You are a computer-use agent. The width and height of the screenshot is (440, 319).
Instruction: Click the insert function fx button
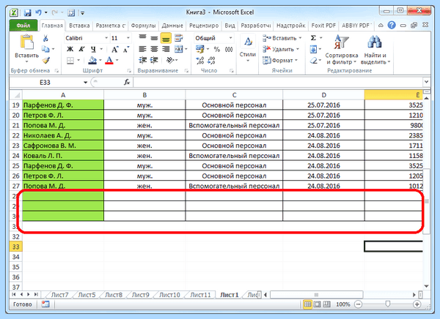(127, 82)
